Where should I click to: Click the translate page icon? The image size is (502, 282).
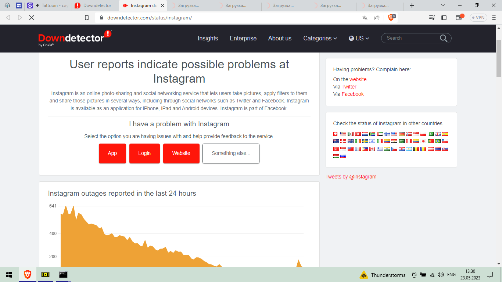pos(365,18)
